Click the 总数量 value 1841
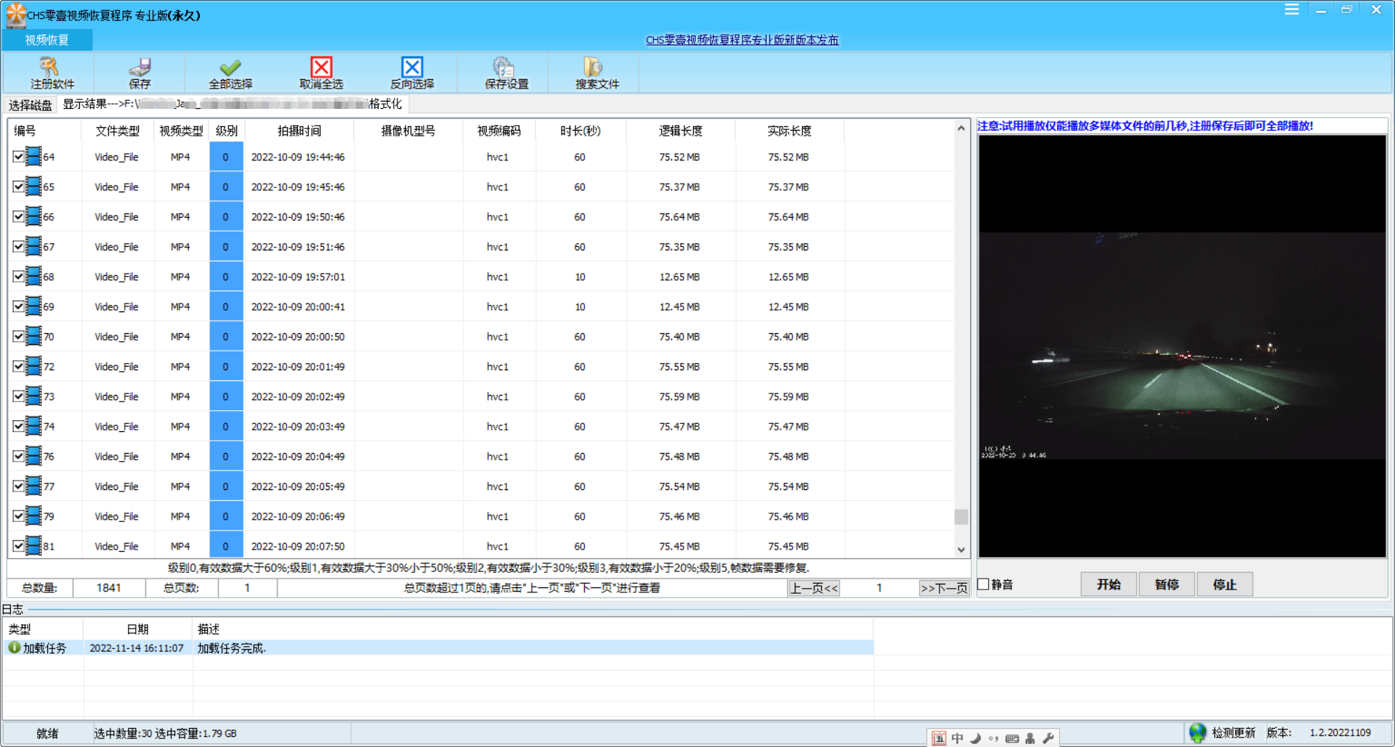1395x747 pixels. coord(109,588)
